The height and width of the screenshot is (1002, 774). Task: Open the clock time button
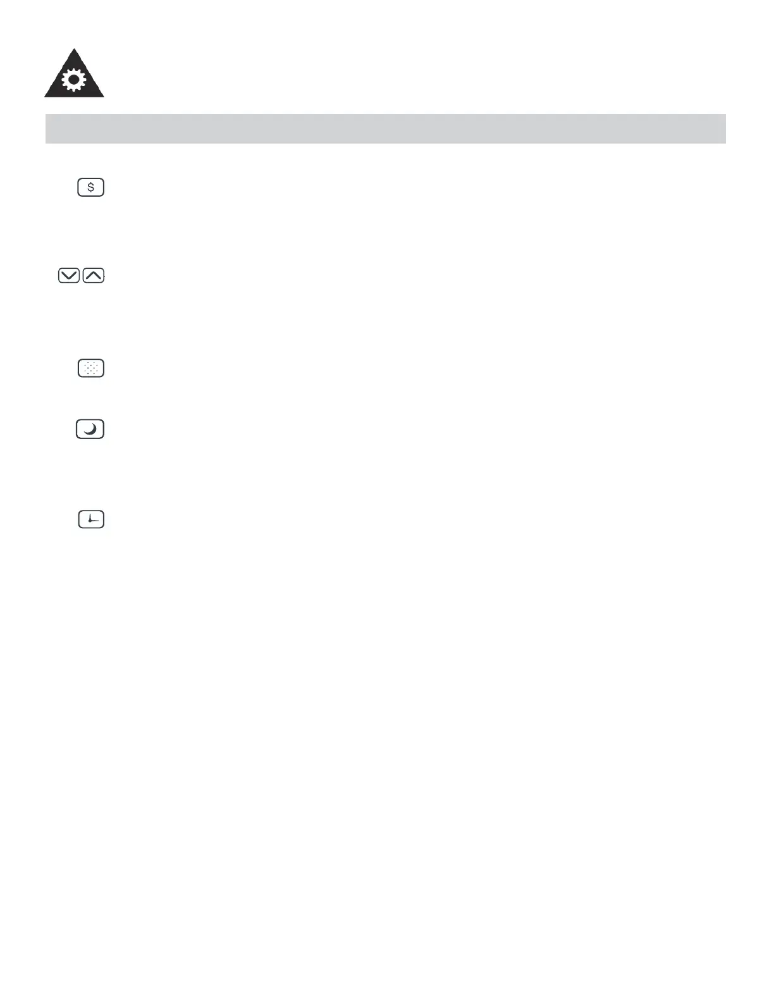[91, 519]
